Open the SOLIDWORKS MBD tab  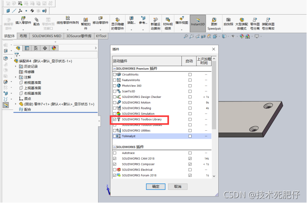[x=47, y=36]
